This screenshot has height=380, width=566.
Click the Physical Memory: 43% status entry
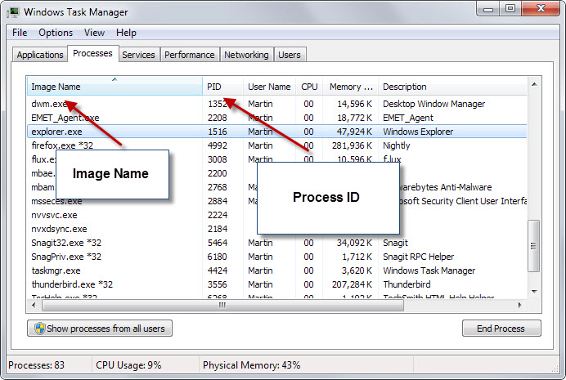point(252,365)
